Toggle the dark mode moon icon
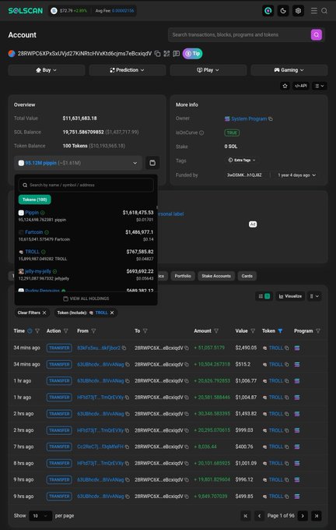The width and height of the screenshot is (336, 530). 283,11
